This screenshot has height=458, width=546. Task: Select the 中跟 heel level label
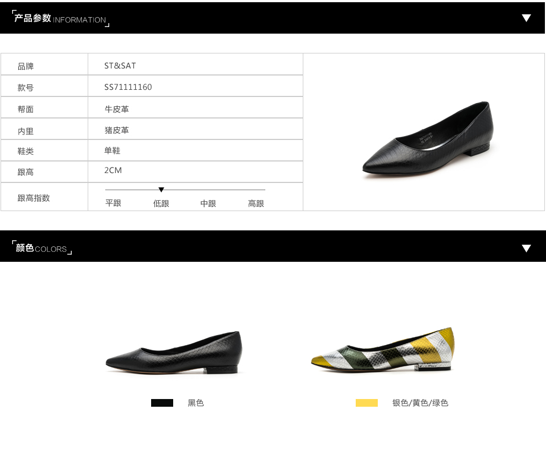(208, 203)
